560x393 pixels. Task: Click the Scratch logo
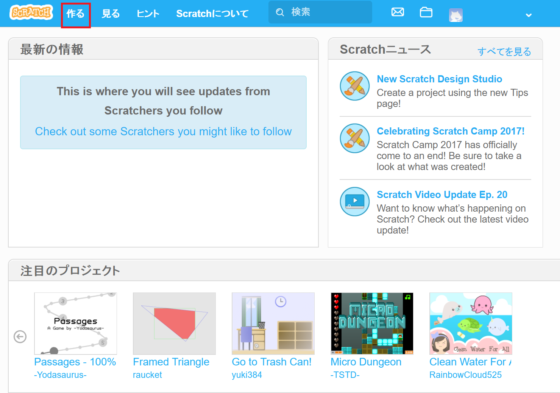point(31,12)
